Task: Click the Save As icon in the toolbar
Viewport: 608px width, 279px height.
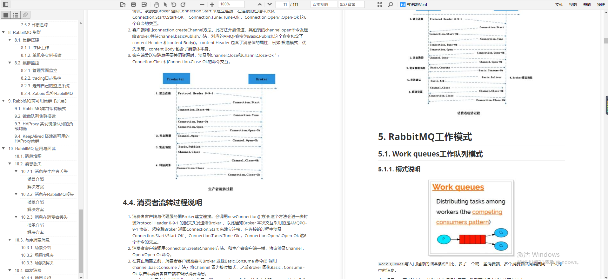Action: tap(144, 4)
